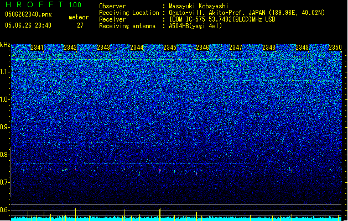Click file name 0506262340.png
Screen dimensions: 348x221
click(x=28, y=14)
